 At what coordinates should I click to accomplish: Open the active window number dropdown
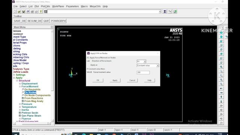click(x=222, y=28)
